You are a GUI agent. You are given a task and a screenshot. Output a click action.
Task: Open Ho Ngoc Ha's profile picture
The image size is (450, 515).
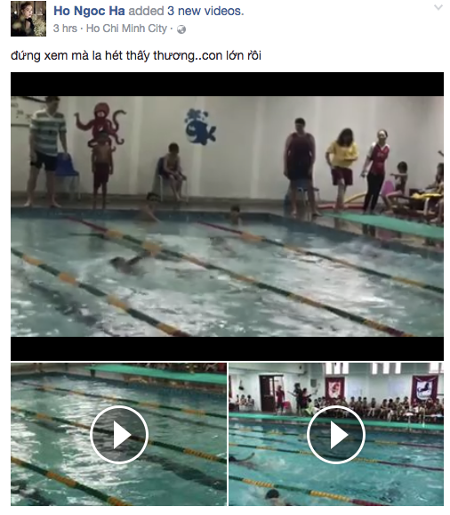(x=28, y=19)
